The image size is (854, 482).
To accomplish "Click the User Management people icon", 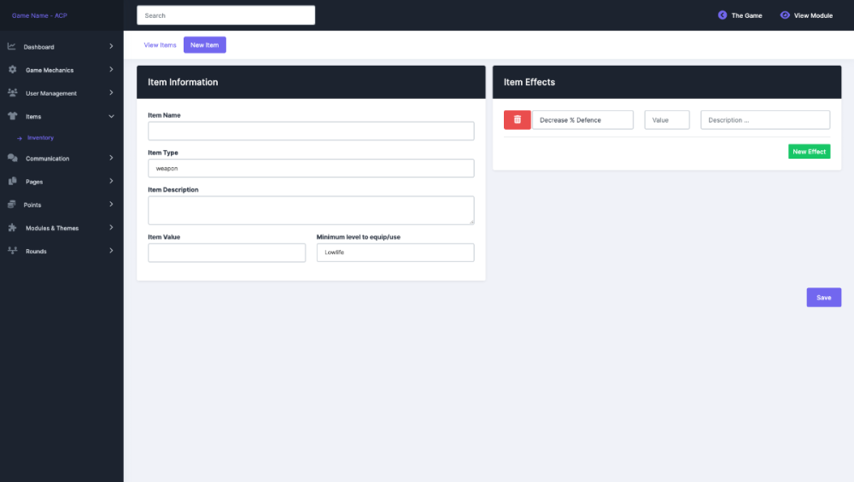I will pyautogui.click(x=12, y=93).
